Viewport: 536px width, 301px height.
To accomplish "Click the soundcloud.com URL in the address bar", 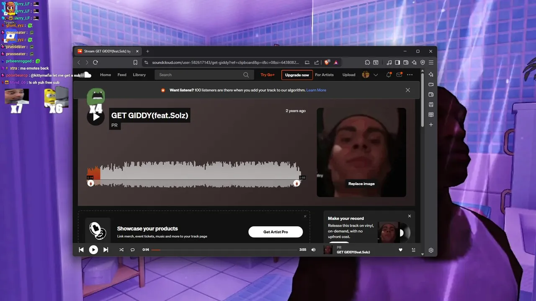I will coord(225,62).
